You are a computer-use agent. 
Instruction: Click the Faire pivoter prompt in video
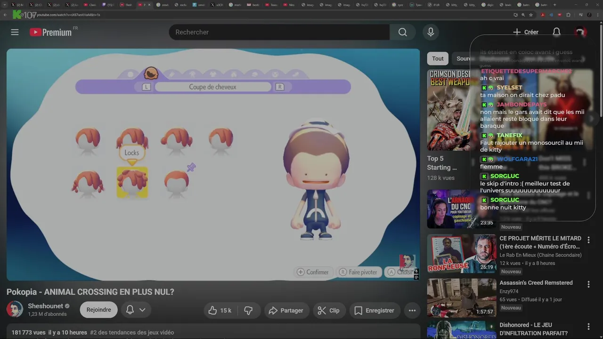[x=359, y=272]
